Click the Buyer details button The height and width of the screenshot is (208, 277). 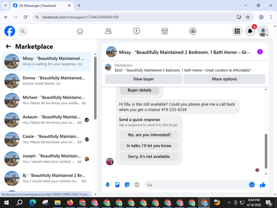pyautogui.click(x=140, y=90)
